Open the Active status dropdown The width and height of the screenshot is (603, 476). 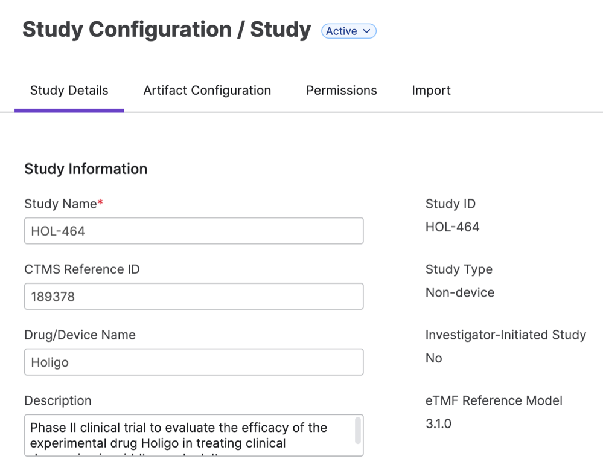click(x=349, y=31)
